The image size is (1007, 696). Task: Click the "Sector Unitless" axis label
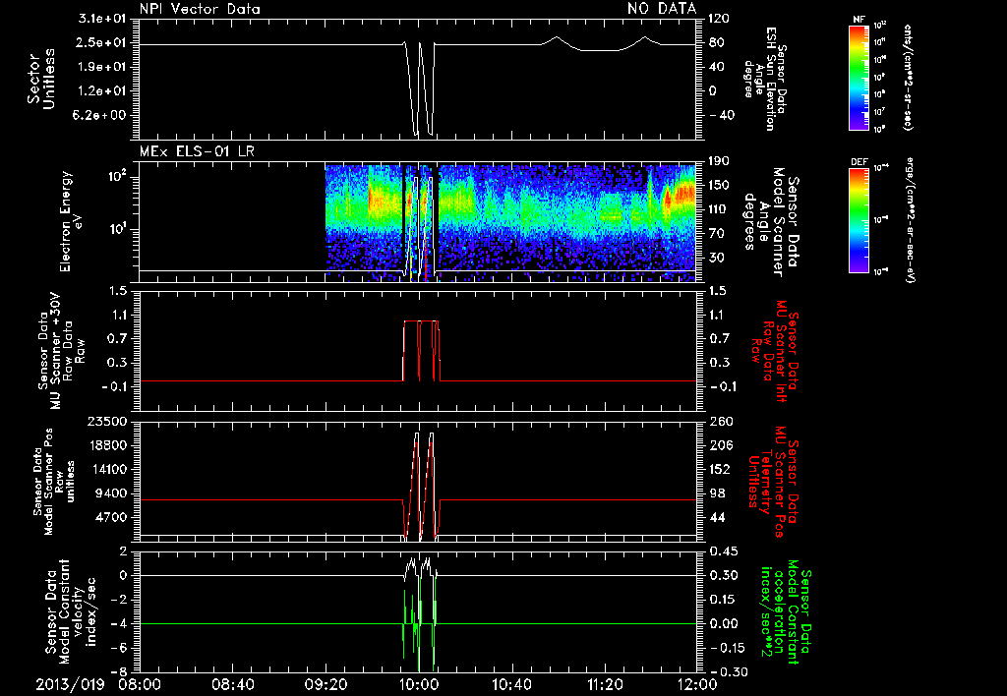click(x=41, y=79)
